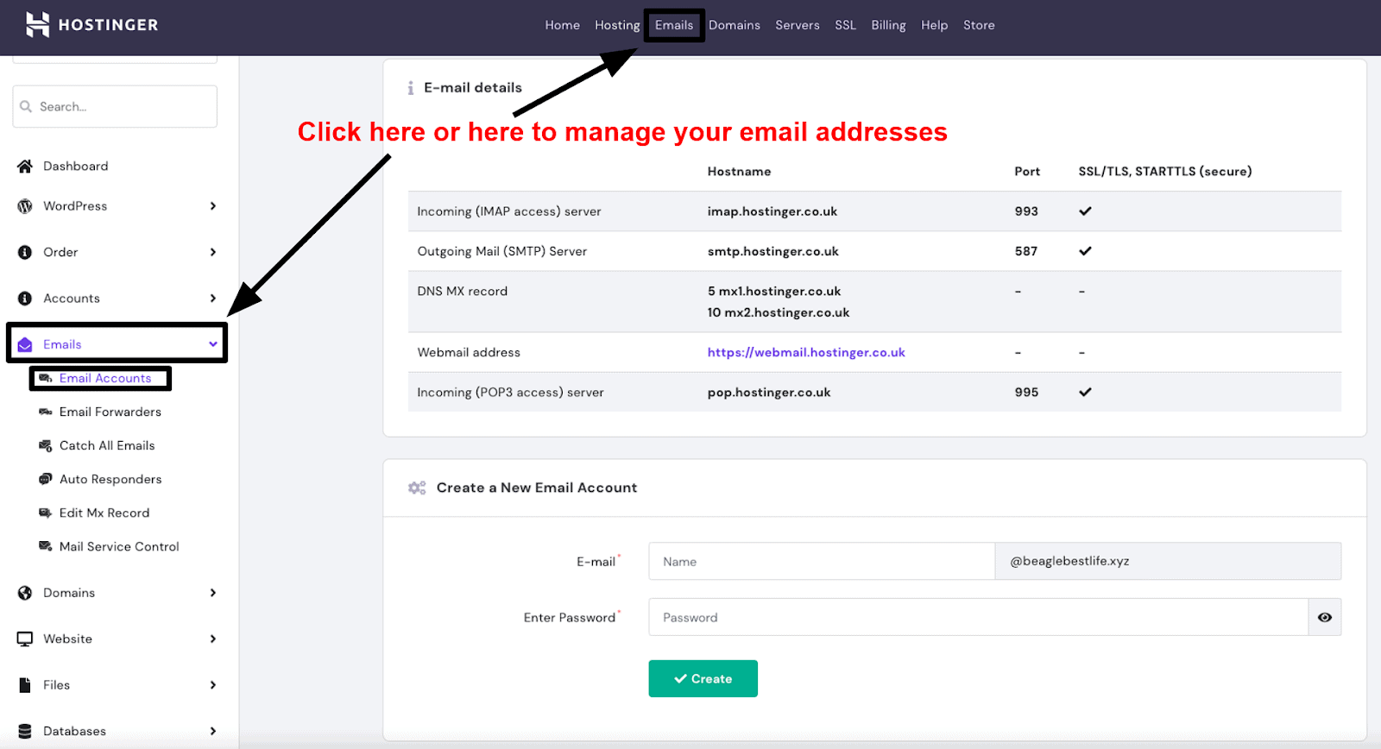Screen dimensions: 1381x749
Task: Click port value 995
Action: (x=1026, y=392)
